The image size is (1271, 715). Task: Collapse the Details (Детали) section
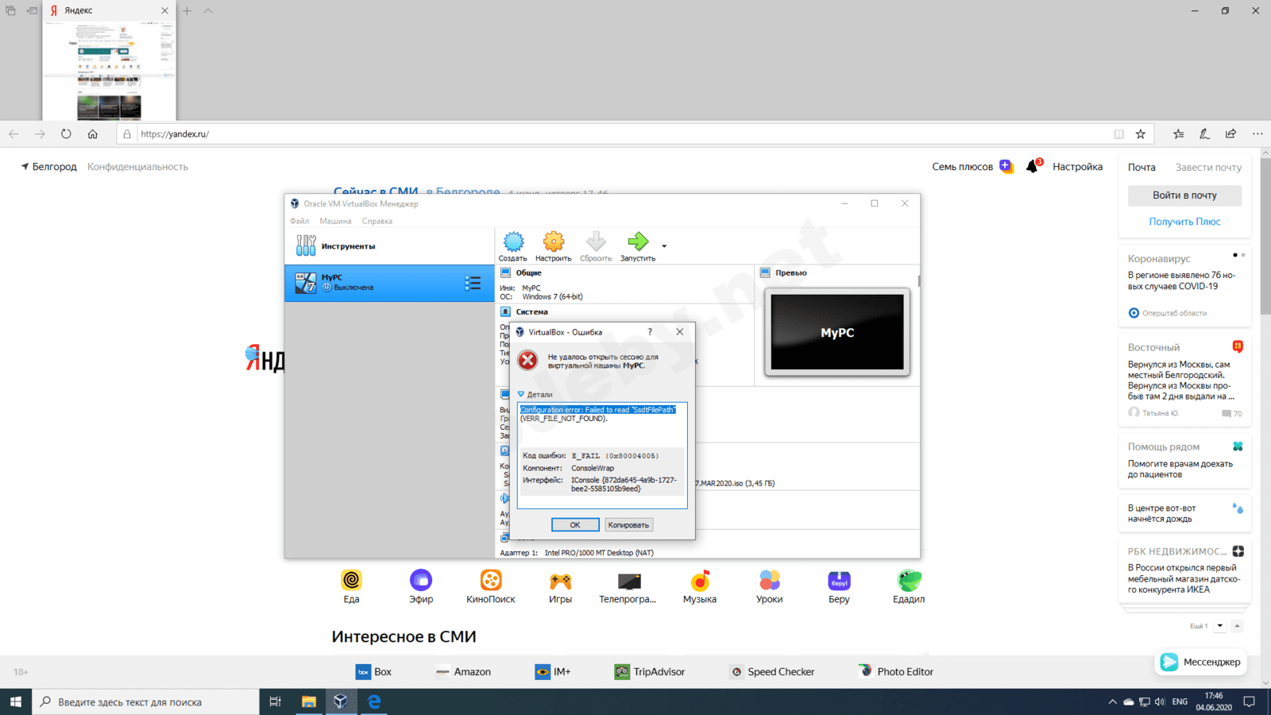point(521,394)
